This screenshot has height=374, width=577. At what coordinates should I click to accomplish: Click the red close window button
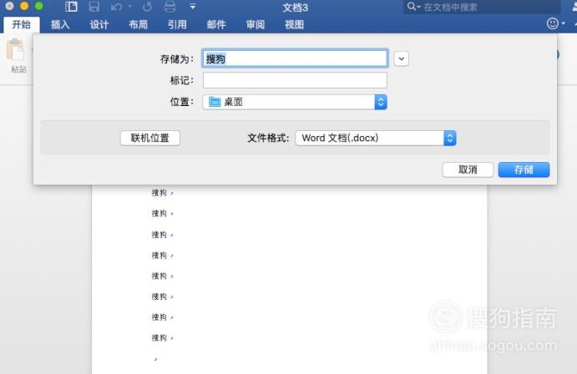pos(10,6)
